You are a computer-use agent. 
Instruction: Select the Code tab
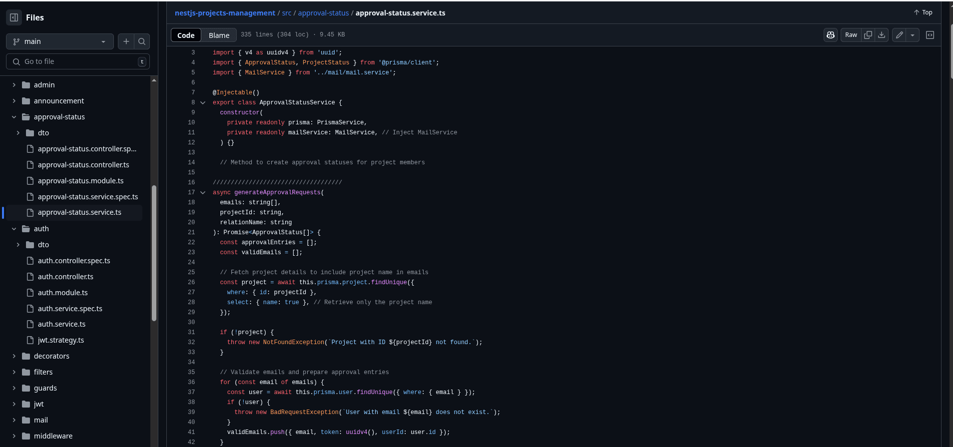(x=186, y=35)
